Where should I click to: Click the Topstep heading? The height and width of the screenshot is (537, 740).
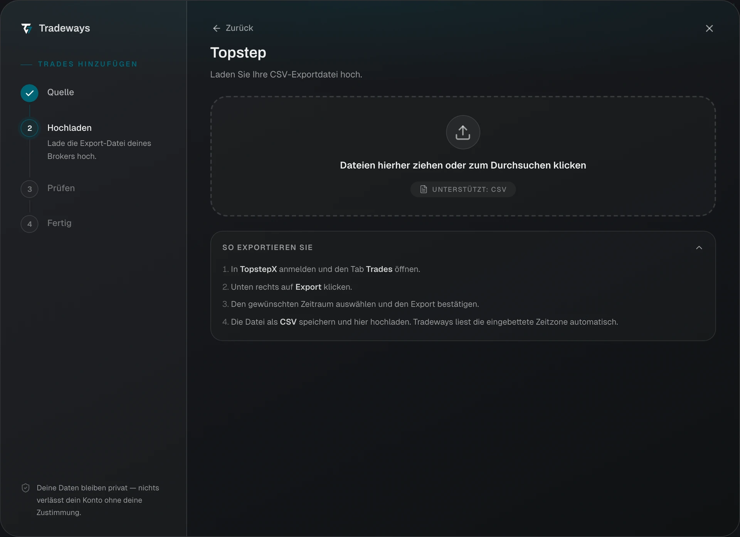point(238,53)
